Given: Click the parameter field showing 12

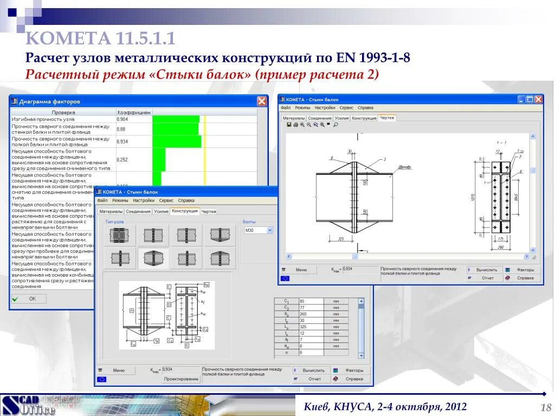Looking at the screenshot, I should tap(311, 333).
